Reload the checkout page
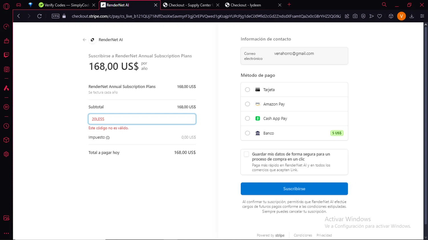The width and height of the screenshot is (428, 240). [x=39, y=16]
